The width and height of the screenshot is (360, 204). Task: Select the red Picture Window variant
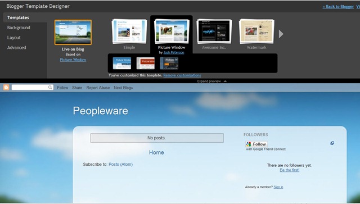[146, 63]
